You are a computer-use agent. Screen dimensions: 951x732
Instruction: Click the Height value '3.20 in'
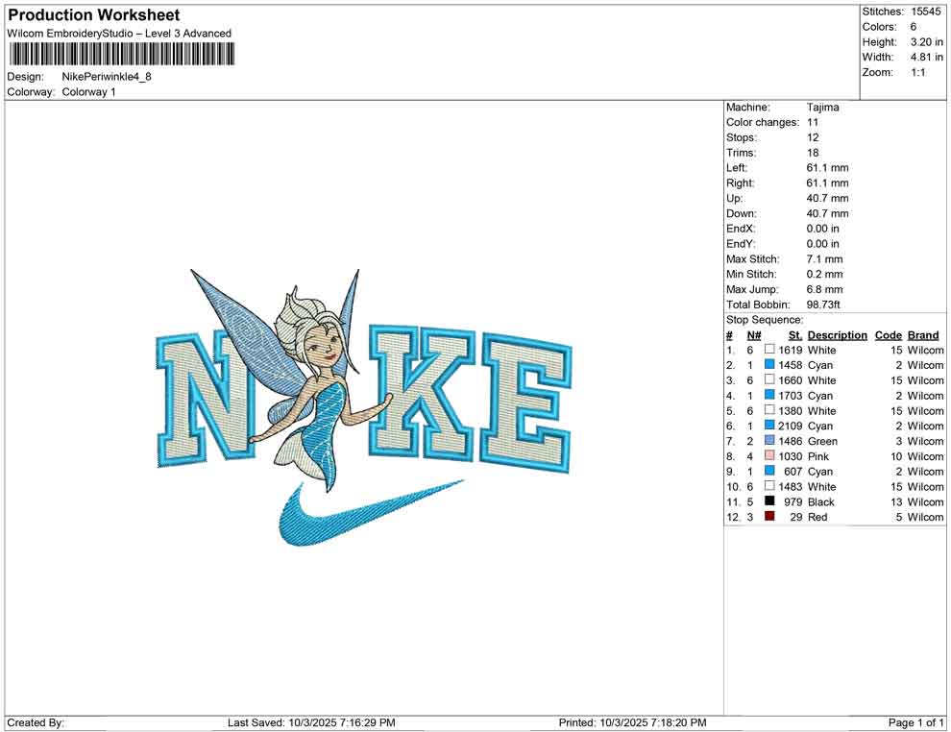[927, 42]
